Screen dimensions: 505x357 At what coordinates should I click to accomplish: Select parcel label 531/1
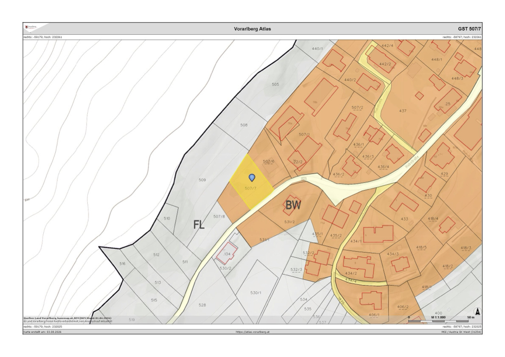264,240
